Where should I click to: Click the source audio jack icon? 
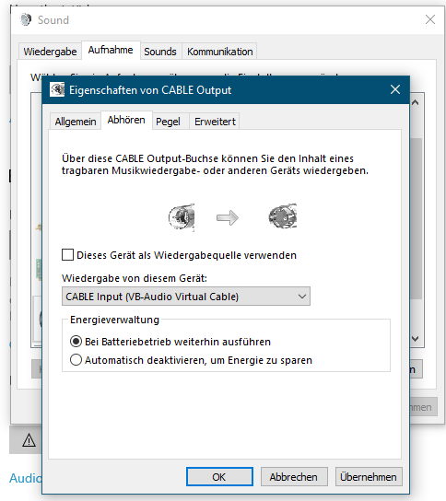tap(182, 217)
